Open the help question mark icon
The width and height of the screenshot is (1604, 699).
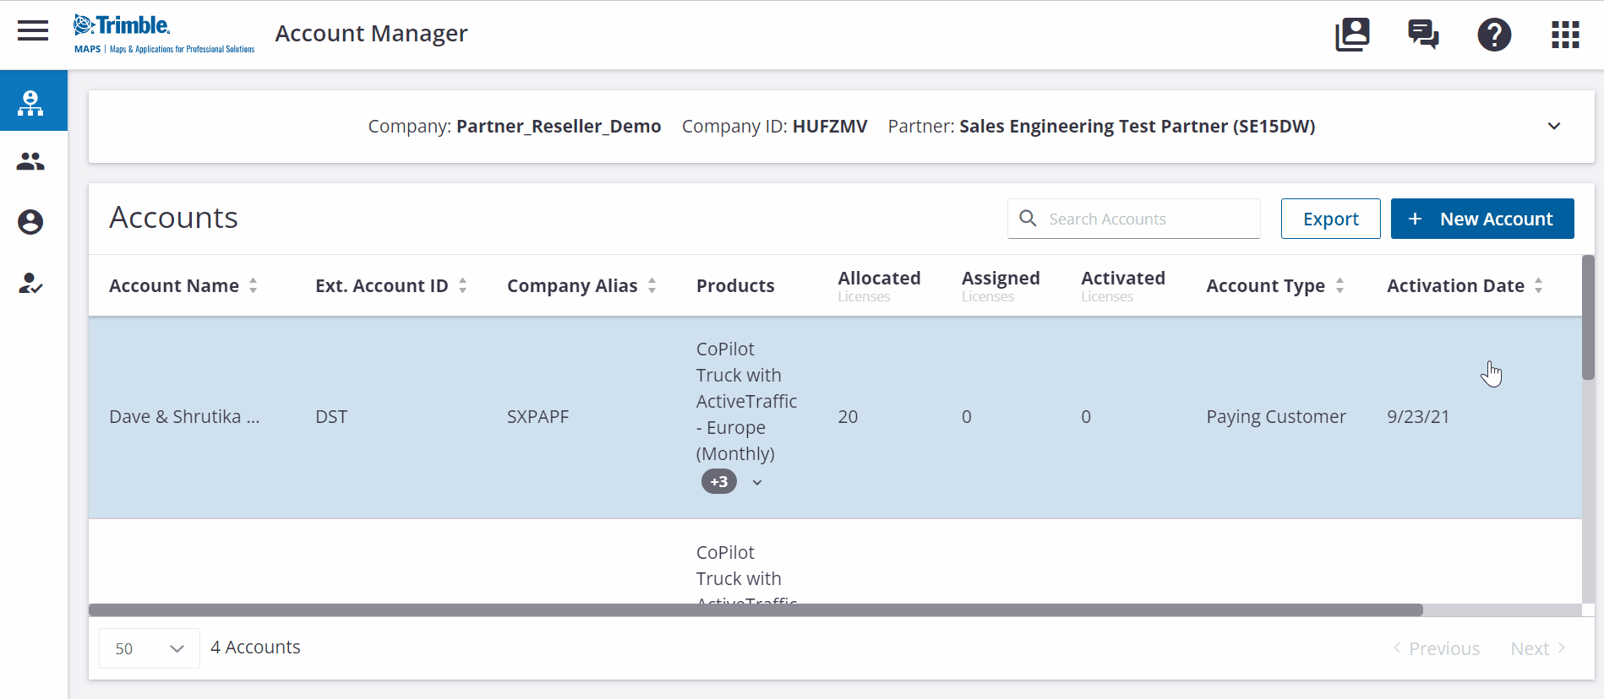[x=1494, y=35]
